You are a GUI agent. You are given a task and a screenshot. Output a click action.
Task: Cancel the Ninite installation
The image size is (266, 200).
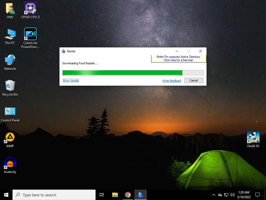[194, 80]
